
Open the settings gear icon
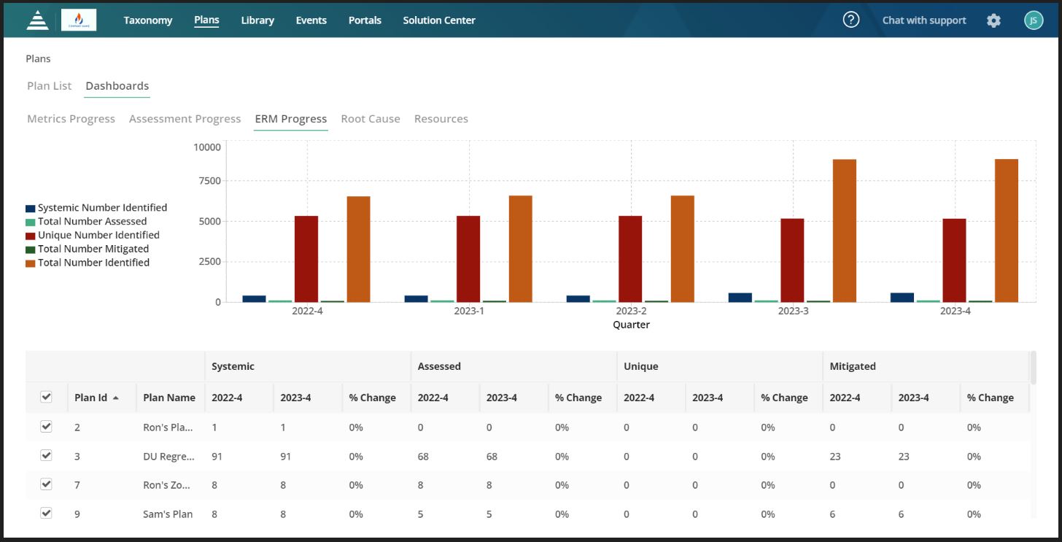[x=993, y=20]
